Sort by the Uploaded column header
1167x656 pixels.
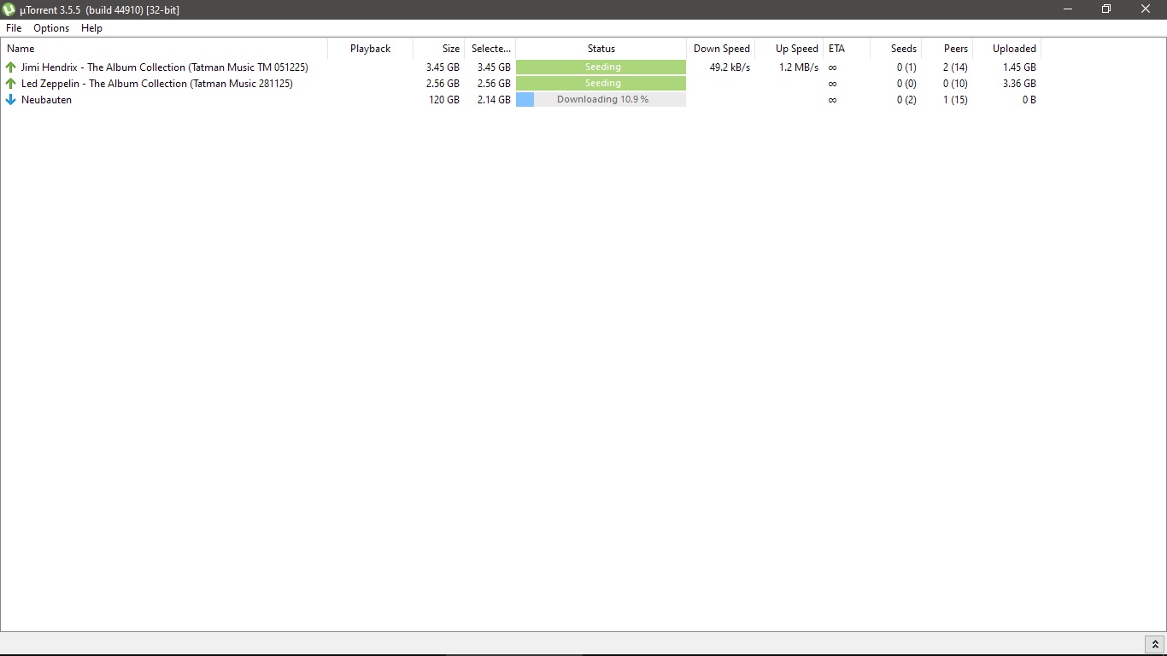[1006, 49]
